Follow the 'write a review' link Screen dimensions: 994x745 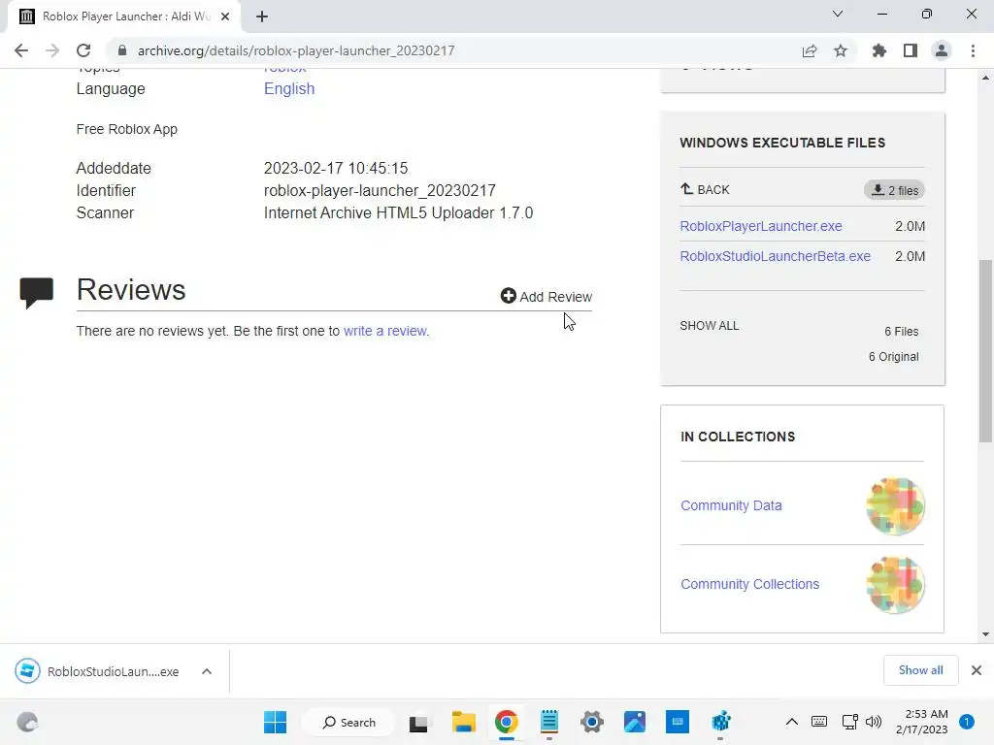pos(385,331)
